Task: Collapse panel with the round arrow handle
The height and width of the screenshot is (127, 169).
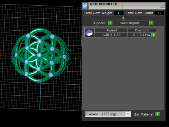Action: click(124, 18)
